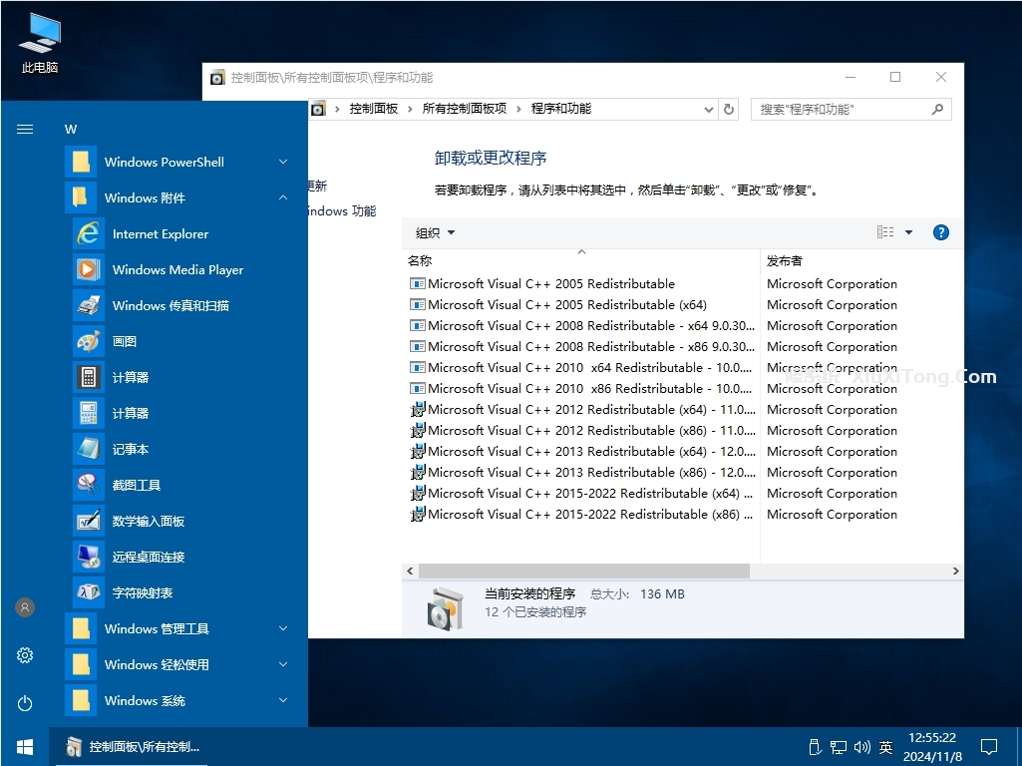Click the Power icon in Start menu
Viewport: 1022px width, 766px height.
[x=25, y=703]
